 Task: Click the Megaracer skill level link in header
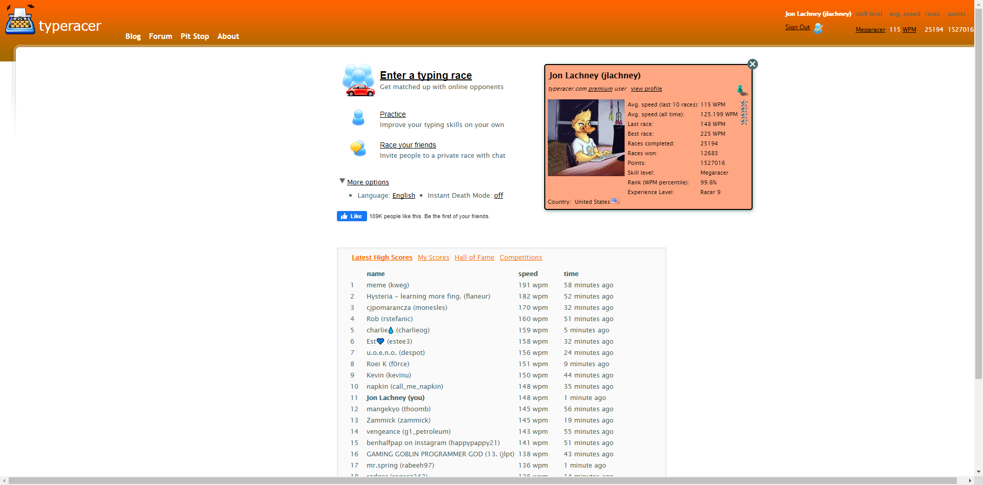click(870, 30)
